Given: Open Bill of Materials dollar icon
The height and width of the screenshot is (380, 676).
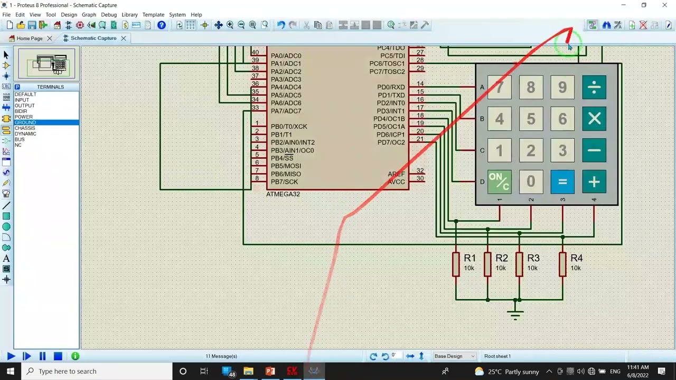Looking at the screenshot, I should point(125,25).
